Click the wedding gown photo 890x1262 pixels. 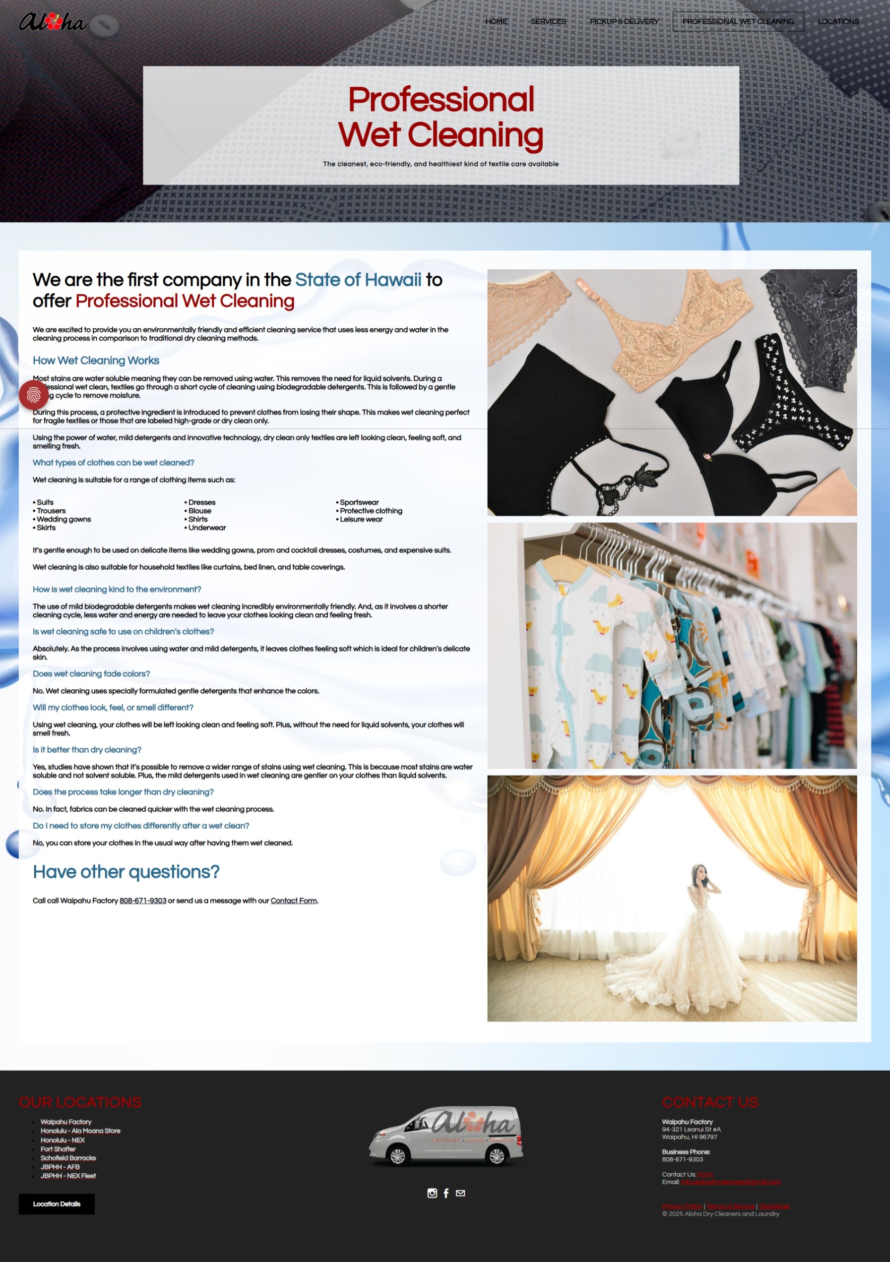672,898
